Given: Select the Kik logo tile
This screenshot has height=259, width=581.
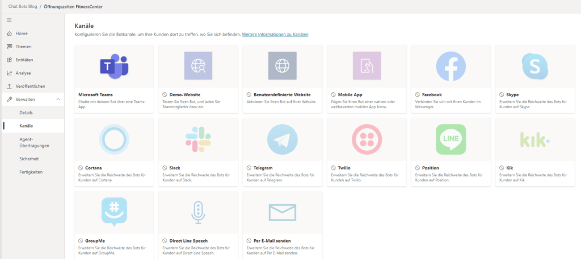Looking at the screenshot, I should pyautogui.click(x=534, y=139).
